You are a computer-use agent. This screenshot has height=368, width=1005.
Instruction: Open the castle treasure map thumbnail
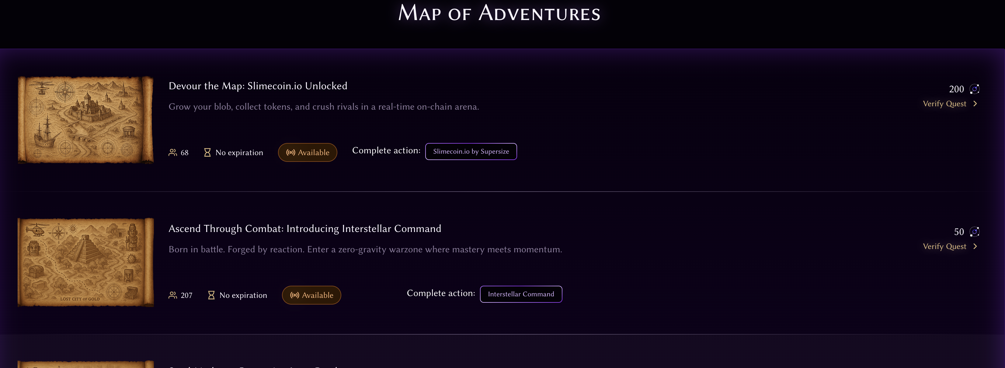click(85, 120)
